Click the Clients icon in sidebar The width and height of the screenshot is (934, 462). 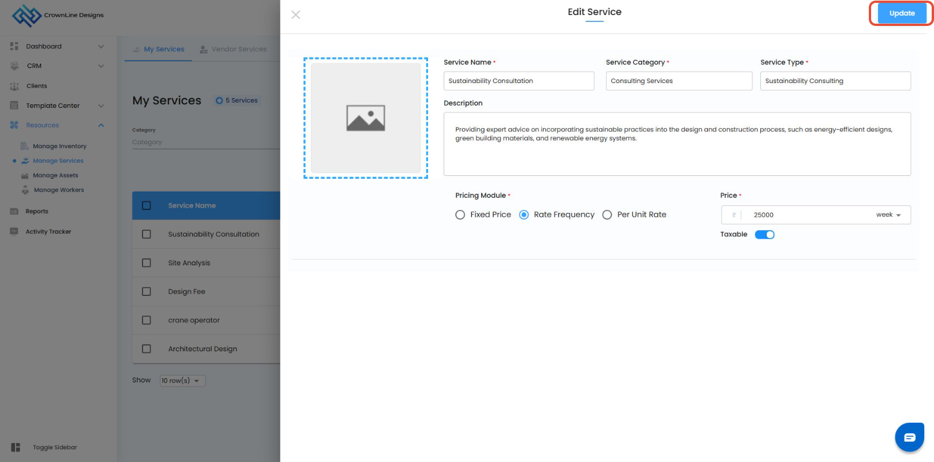tap(14, 86)
